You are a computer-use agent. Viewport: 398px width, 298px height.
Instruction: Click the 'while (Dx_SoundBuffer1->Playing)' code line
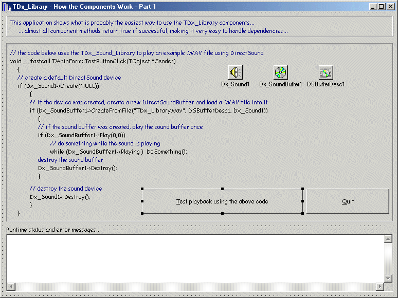tap(118, 152)
